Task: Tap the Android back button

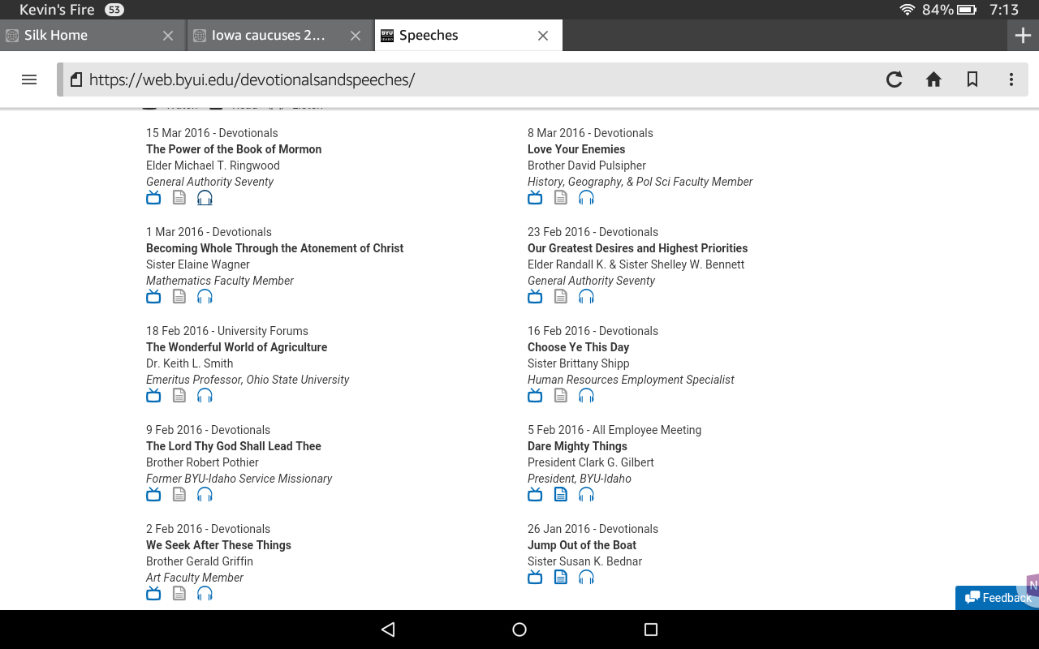Action: point(388,630)
